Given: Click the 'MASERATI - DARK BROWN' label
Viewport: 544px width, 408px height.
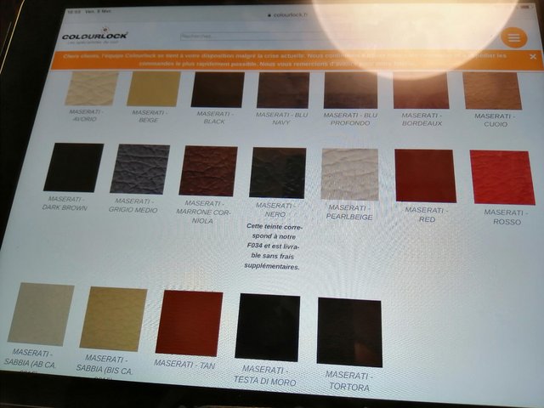Looking at the screenshot, I should tap(65, 204).
